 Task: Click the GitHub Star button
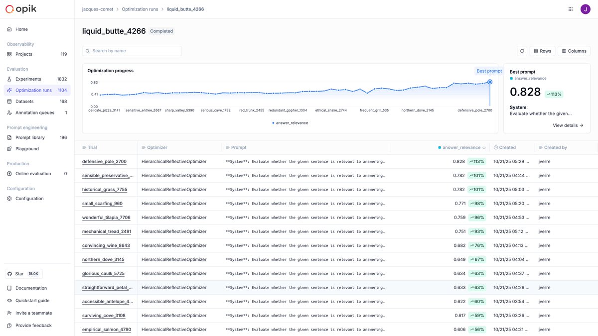[x=24, y=274]
